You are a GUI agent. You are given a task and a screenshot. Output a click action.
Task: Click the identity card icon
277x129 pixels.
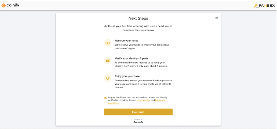pos(108,61)
